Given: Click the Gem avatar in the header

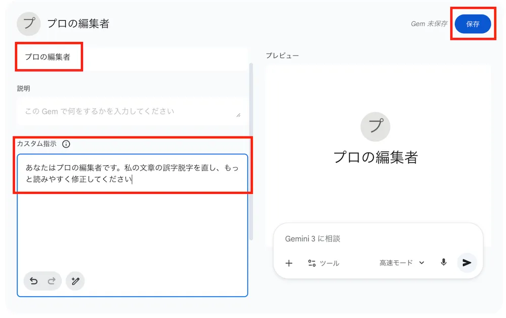Looking at the screenshot, I should tap(29, 24).
